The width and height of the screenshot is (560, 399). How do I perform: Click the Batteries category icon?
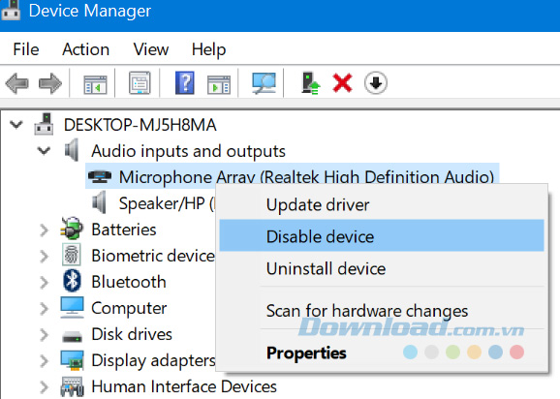(72, 228)
